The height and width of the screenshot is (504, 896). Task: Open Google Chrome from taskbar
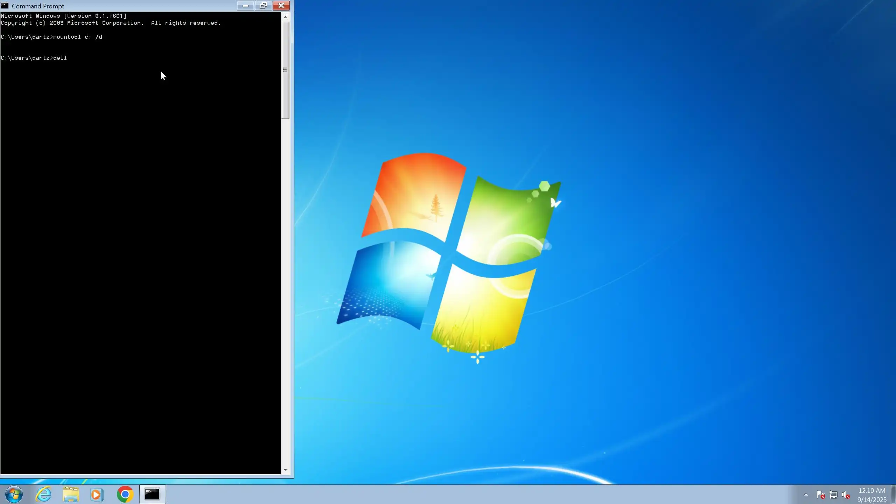[125, 494]
